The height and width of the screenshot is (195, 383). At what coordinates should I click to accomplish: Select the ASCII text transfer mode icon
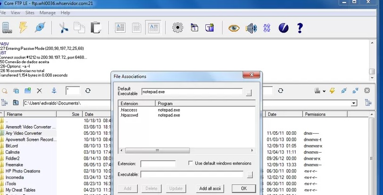coord(120,28)
